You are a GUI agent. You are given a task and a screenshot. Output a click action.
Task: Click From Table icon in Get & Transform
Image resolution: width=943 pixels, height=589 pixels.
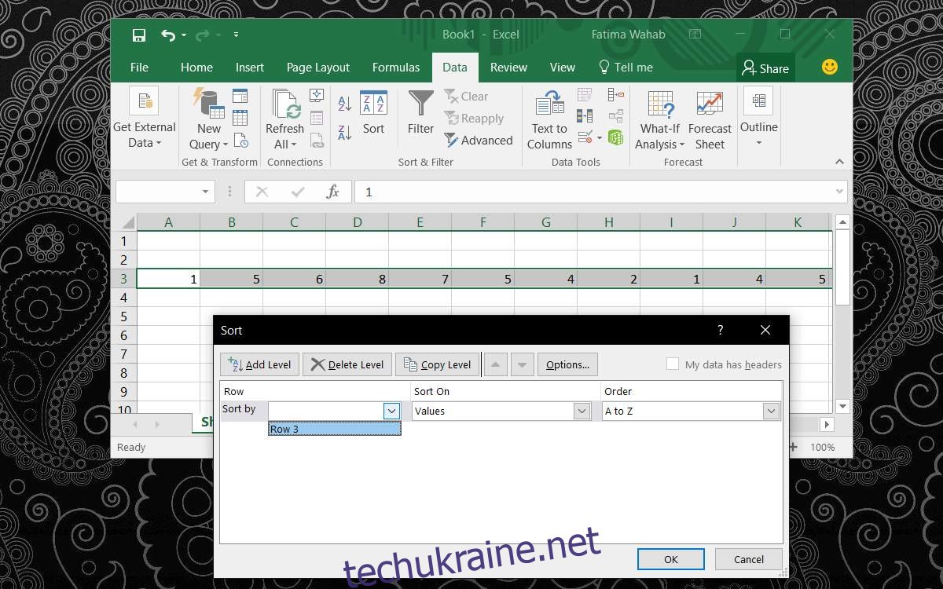click(240, 119)
